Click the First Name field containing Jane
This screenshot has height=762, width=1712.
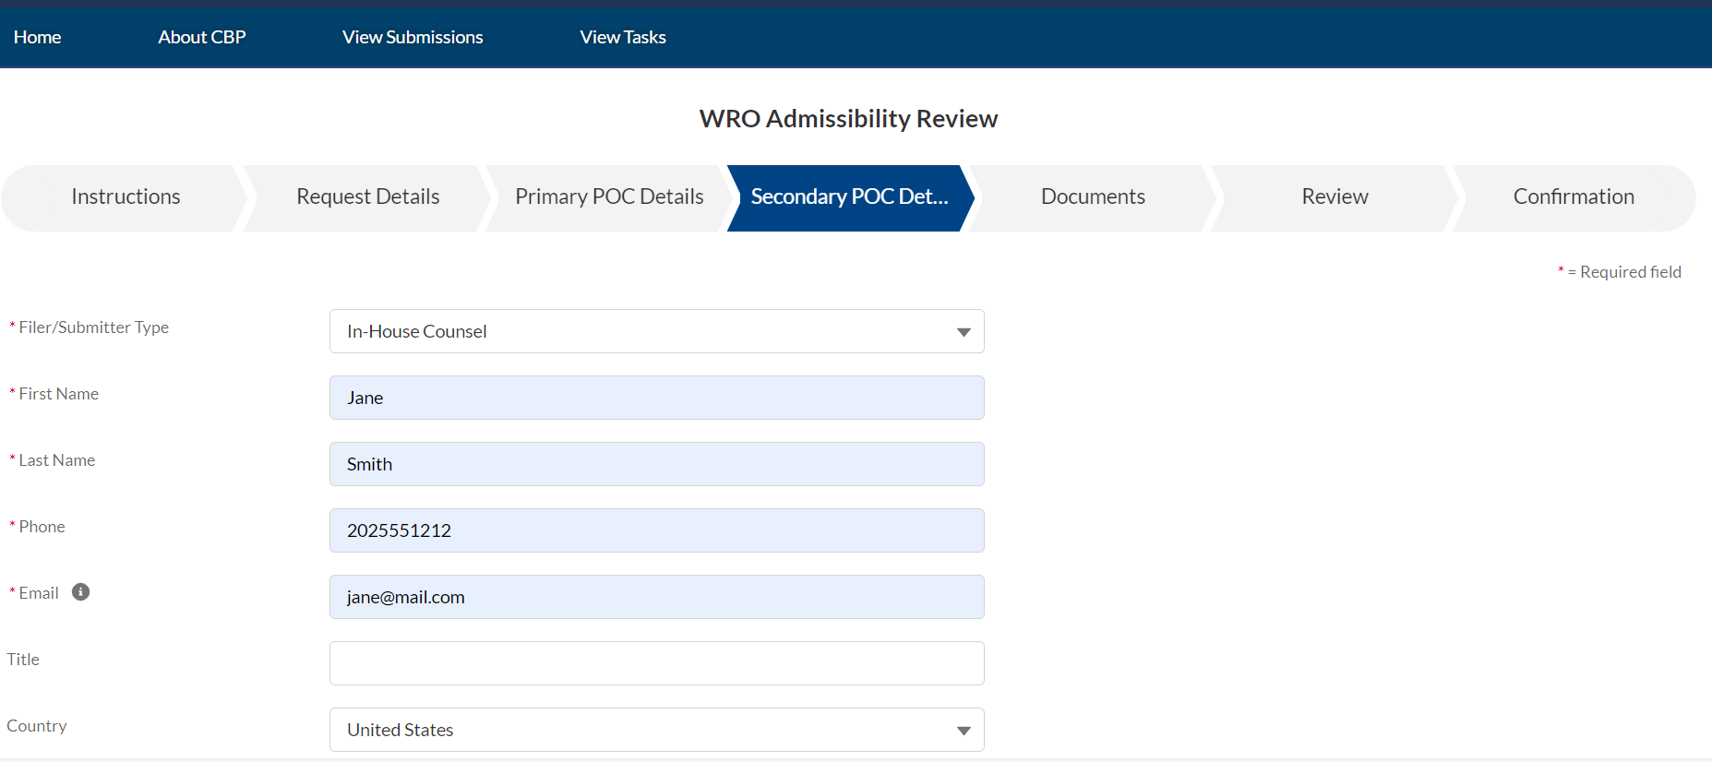click(655, 398)
